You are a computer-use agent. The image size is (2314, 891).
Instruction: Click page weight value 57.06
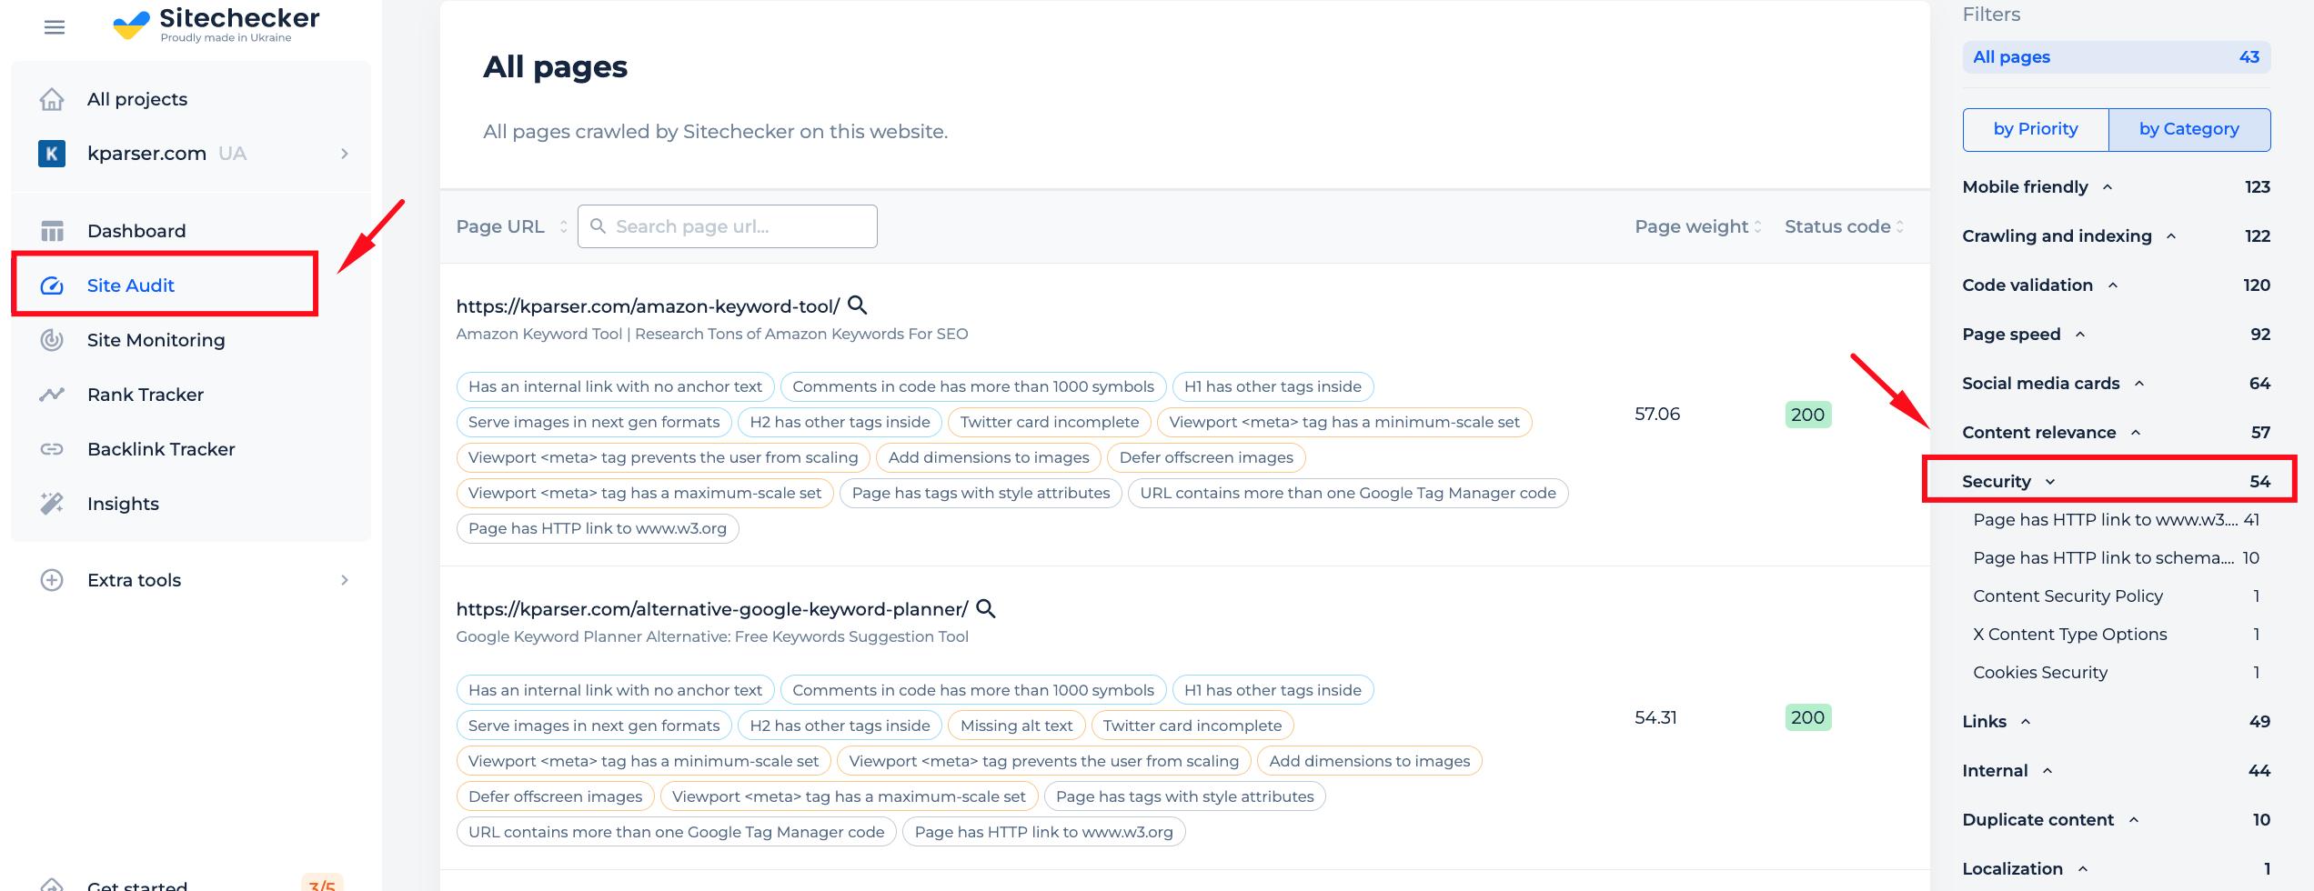[1657, 414]
